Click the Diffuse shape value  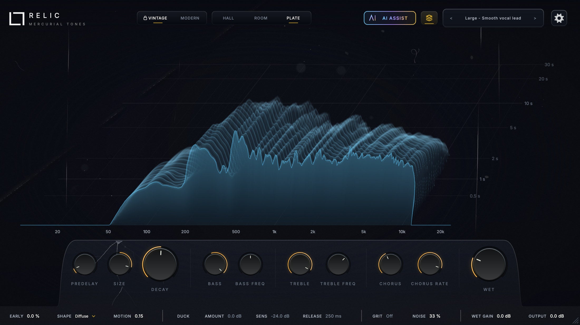pos(82,316)
